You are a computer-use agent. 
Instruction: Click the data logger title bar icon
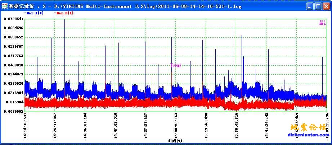click(5, 6)
